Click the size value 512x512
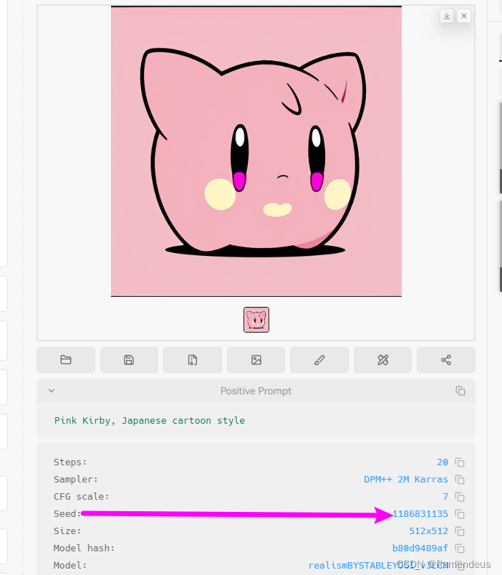The height and width of the screenshot is (575, 502). click(428, 531)
